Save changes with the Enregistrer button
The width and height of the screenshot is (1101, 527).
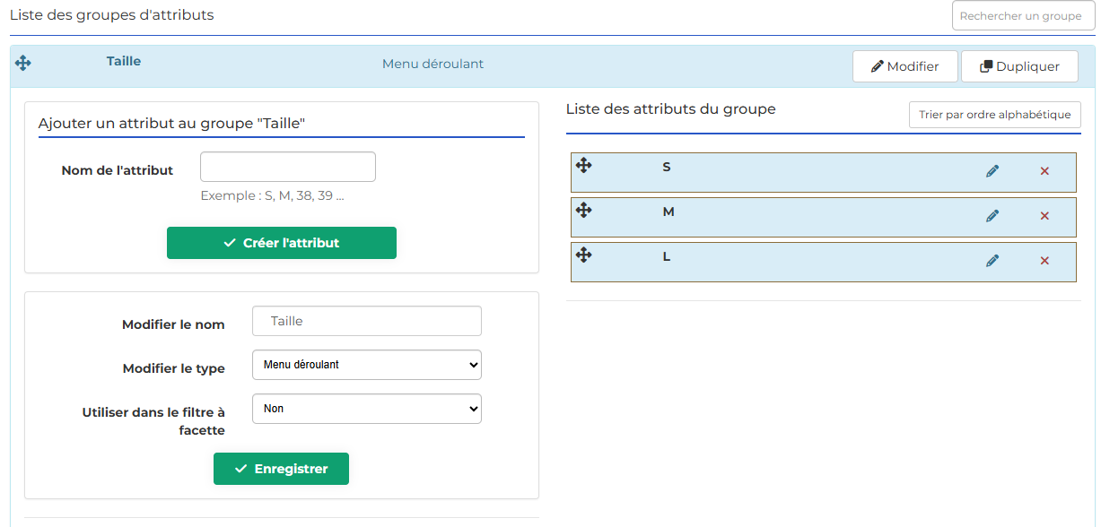pyautogui.click(x=281, y=469)
